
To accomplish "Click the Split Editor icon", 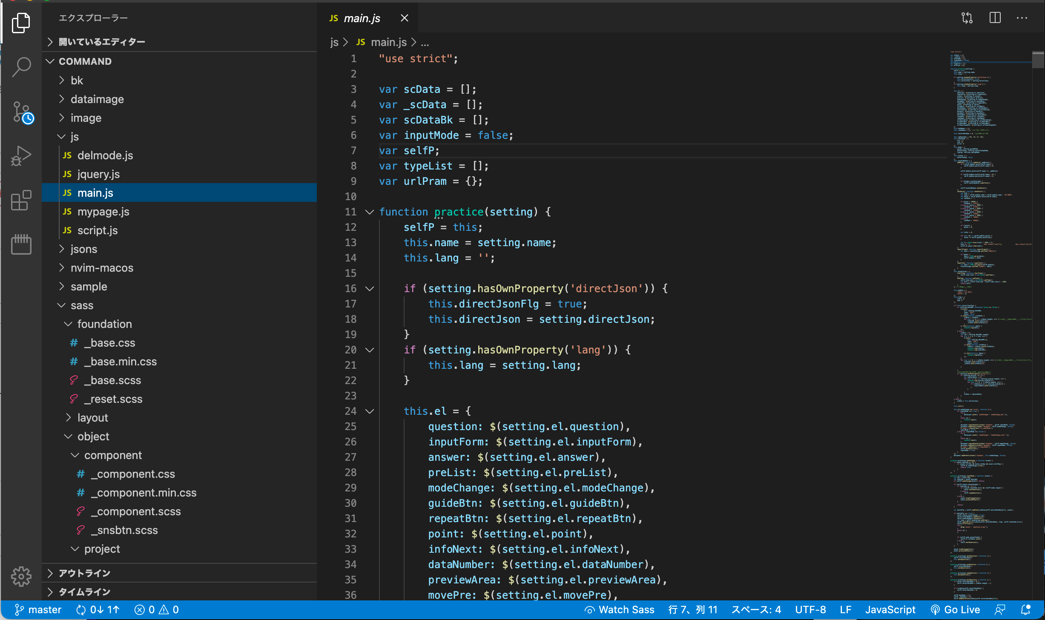I will pyautogui.click(x=995, y=18).
